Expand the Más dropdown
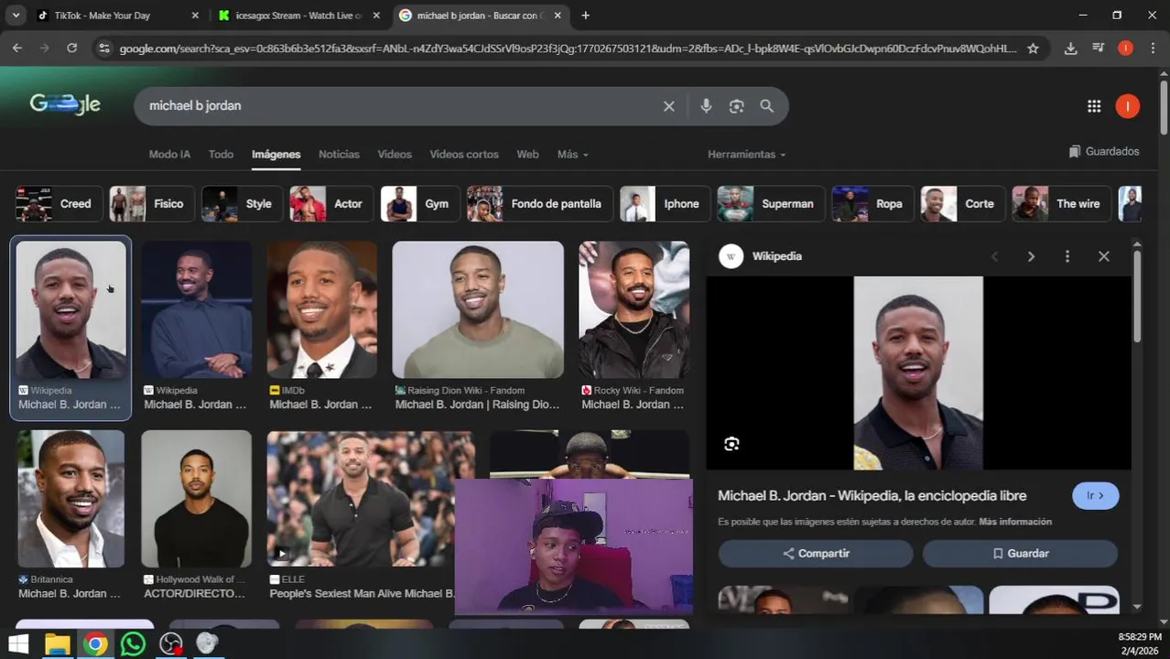Screen dimensions: 1170x659 pos(573,155)
